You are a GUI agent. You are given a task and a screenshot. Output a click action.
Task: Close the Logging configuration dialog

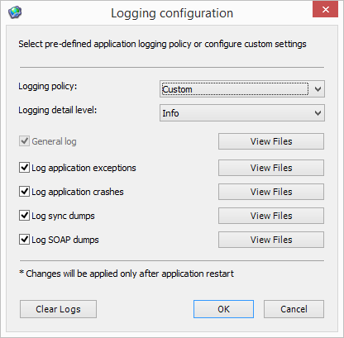click(x=325, y=9)
